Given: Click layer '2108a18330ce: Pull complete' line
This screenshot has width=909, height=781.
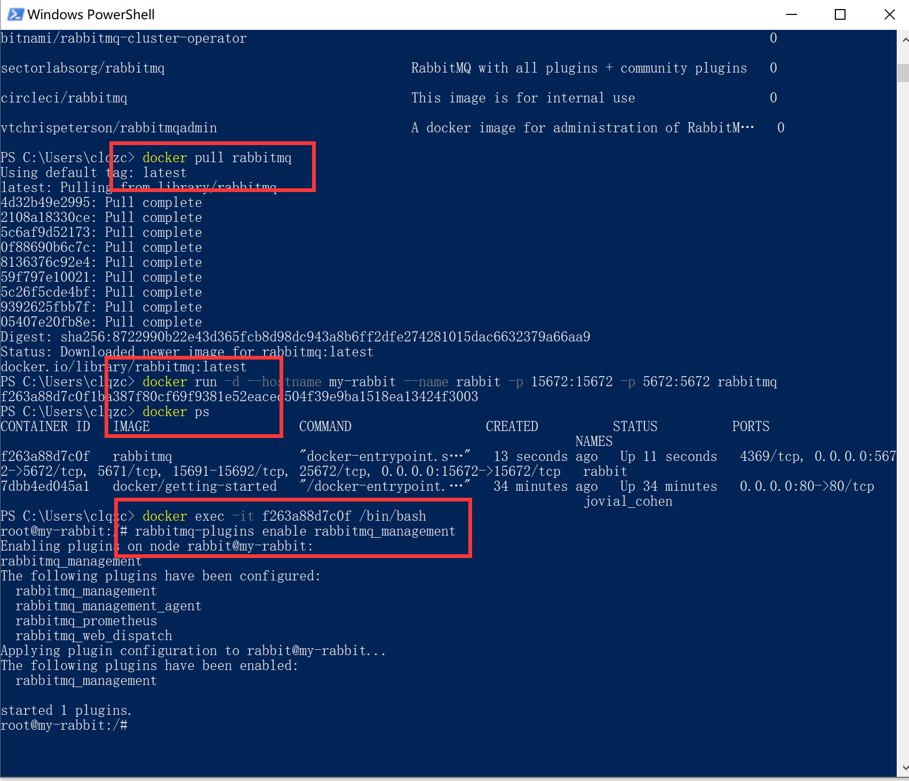Looking at the screenshot, I should pyautogui.click(x=101, y=218).
